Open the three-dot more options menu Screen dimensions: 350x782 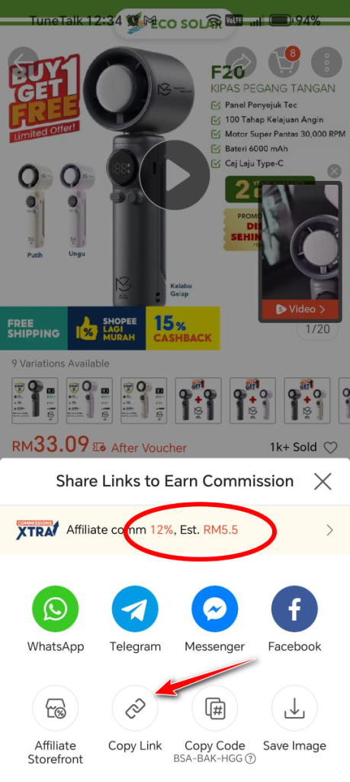[x=326, y=62]
